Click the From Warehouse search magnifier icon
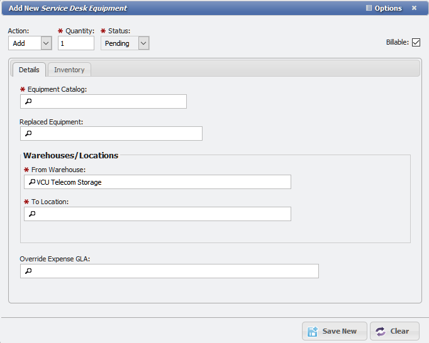 tap(31, 182)
